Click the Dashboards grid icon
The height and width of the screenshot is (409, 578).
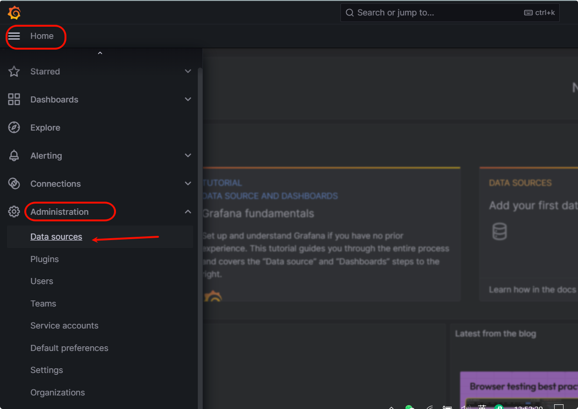tap(14, 99)
